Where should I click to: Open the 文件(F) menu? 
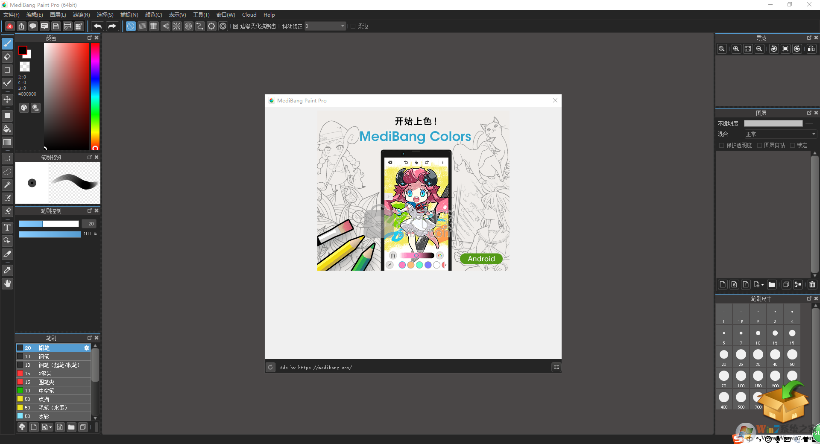pyautogui.click(x=11, y=15)
